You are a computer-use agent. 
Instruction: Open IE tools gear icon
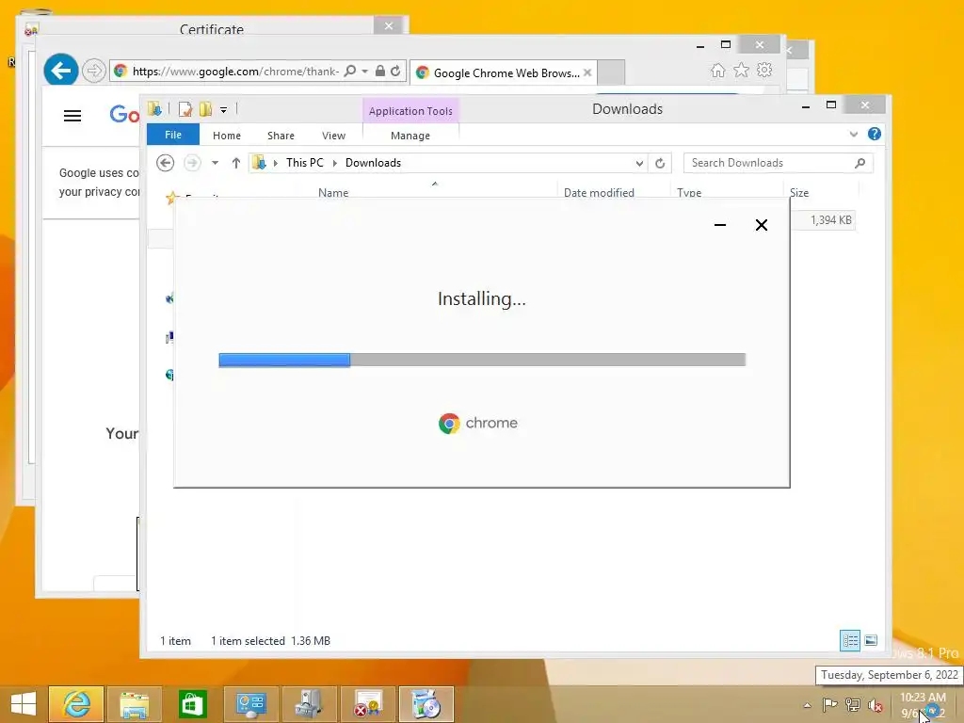click(x=764, y=70)
